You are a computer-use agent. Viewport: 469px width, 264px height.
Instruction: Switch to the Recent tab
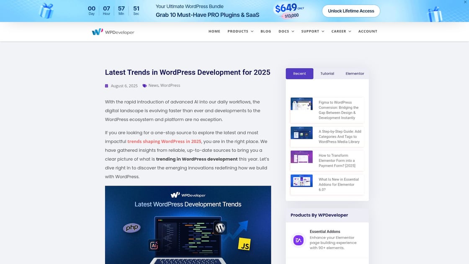[x=299, y=74]
